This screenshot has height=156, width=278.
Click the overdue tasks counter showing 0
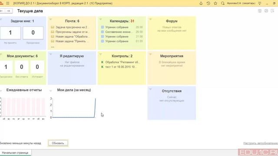[33, 33]
